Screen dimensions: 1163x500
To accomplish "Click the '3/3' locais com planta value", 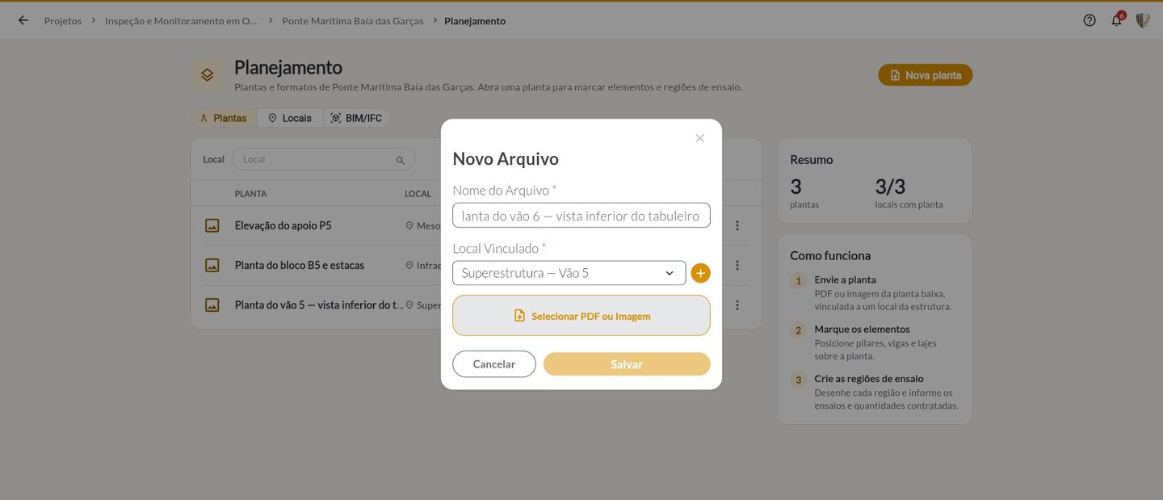I will pos(891,187).
